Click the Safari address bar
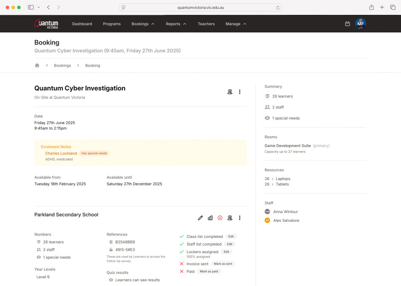Screen dimensions: 401x286 coord(200,7)
